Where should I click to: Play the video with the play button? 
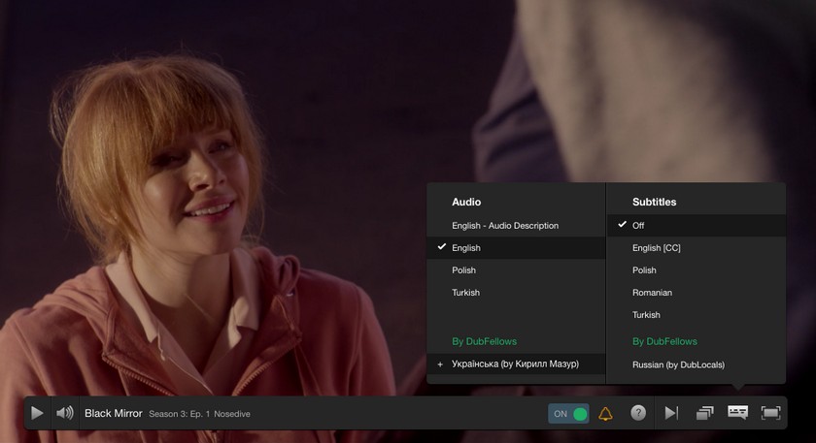[x=37, y=413]
